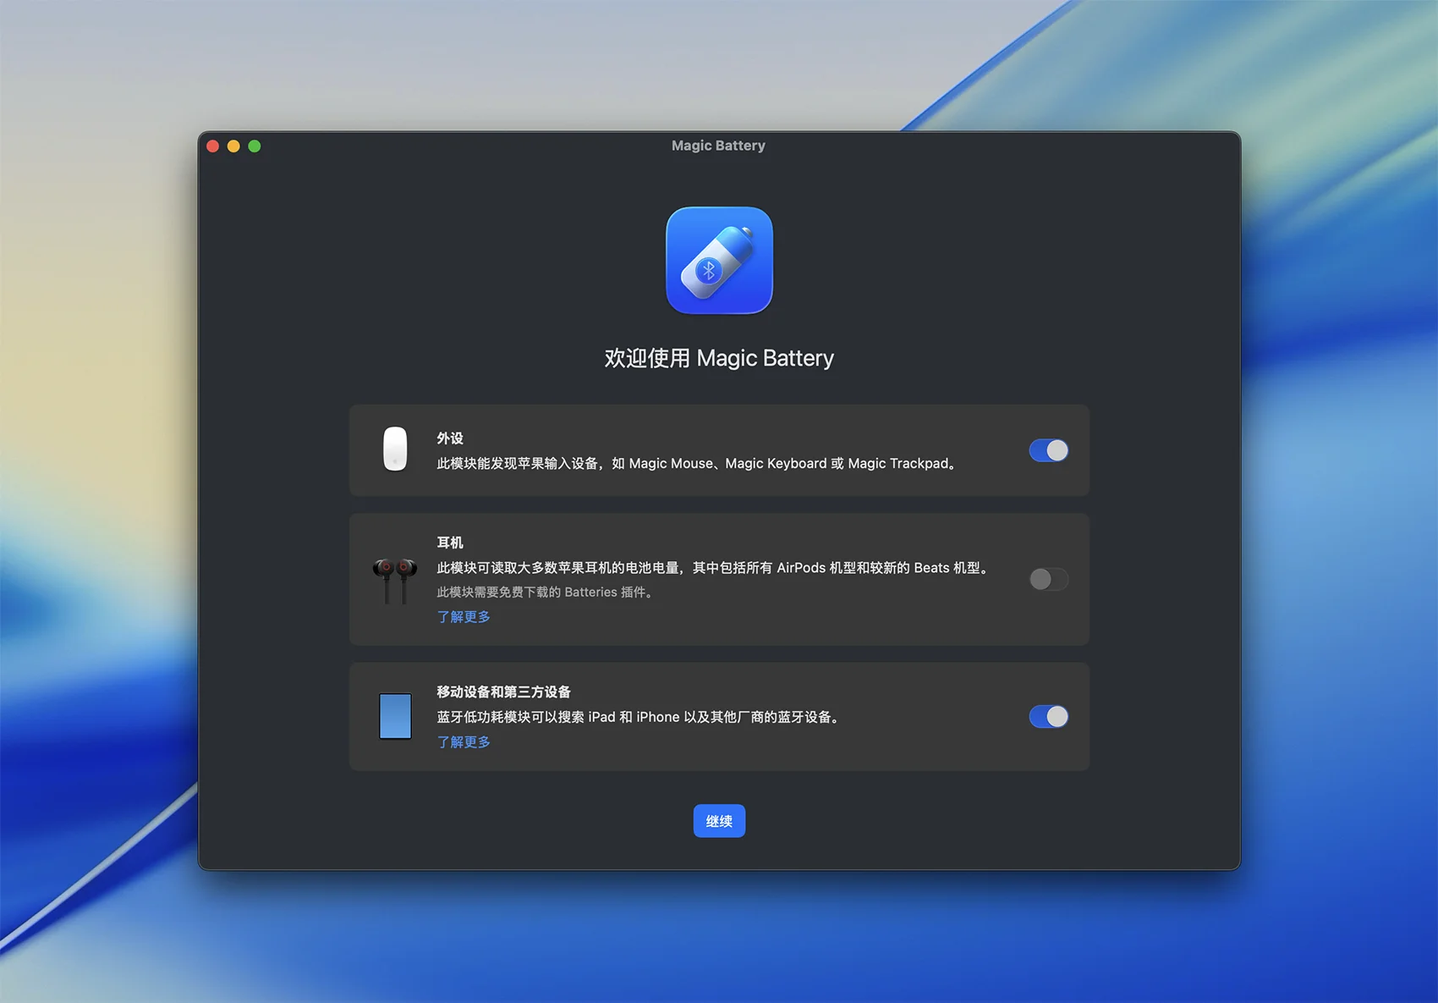Maximize window with the green button
Image resolution: width=1438 pixels, height=1003 pixels.
pos(255,146)
